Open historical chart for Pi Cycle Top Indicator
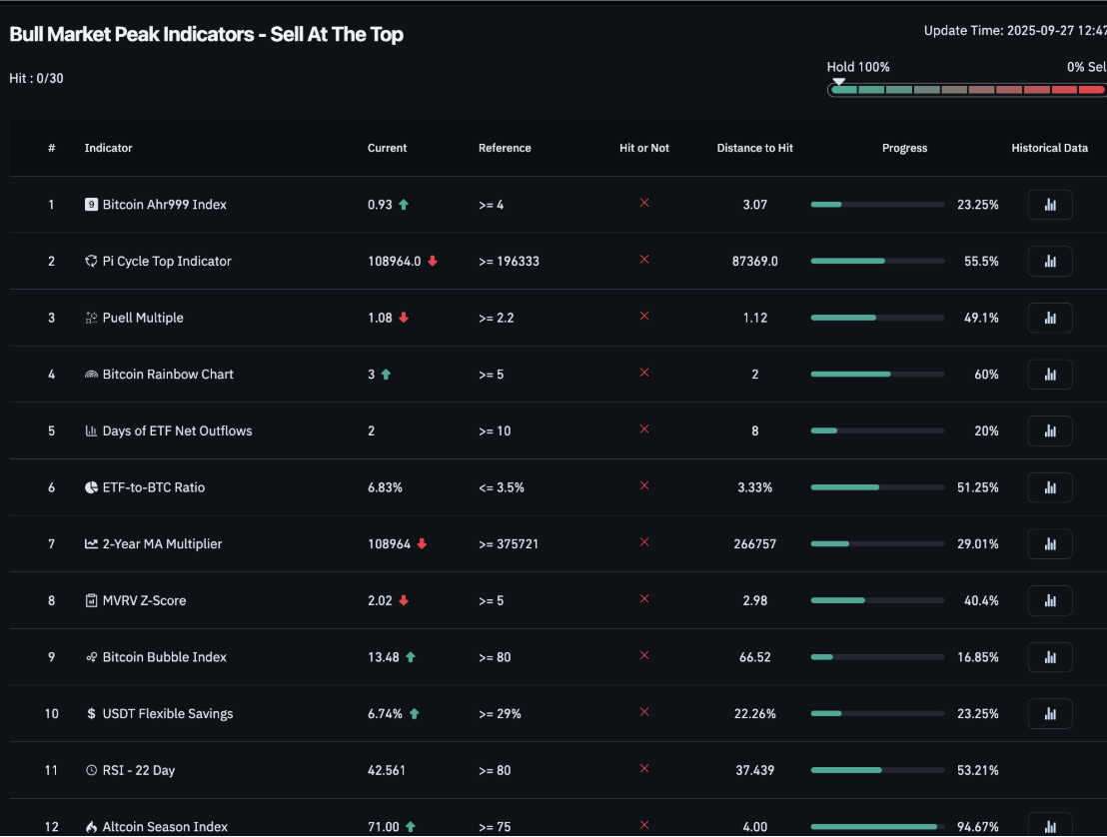This screenshot has width=1107, height=837. click(x=1049, y=262)
